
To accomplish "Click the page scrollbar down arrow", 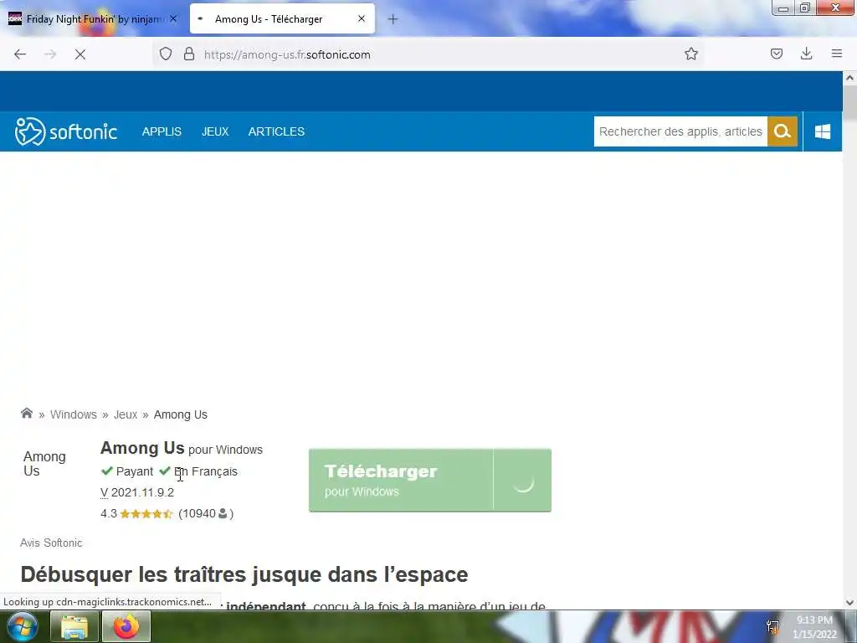I will tap(849, 603).
